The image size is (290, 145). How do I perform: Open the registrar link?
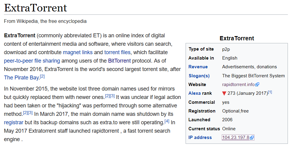point(14,122)
